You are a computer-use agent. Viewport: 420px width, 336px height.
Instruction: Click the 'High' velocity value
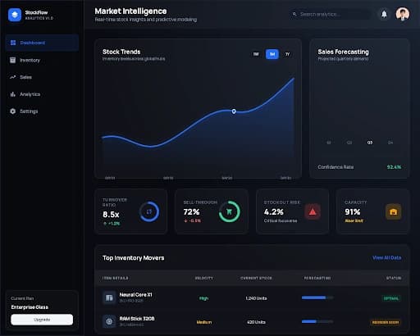[x=204, y=298]
